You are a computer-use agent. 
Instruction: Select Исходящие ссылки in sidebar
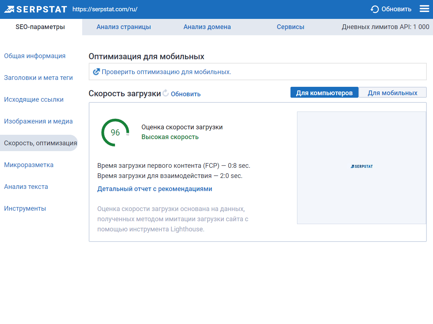point(34,100)
